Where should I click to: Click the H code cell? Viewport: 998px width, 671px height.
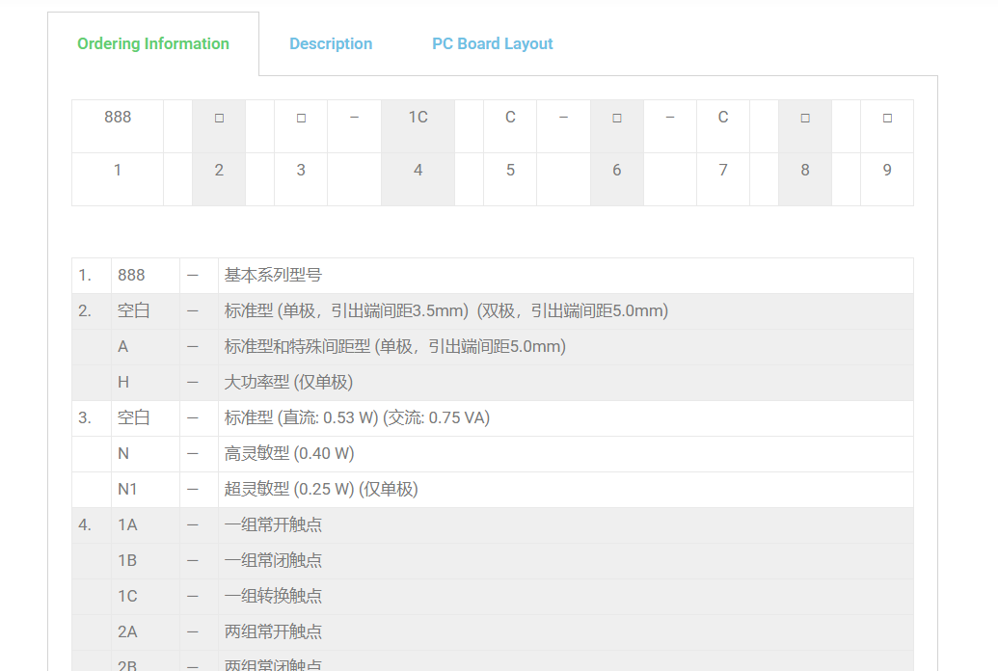(x=123, y=383)
